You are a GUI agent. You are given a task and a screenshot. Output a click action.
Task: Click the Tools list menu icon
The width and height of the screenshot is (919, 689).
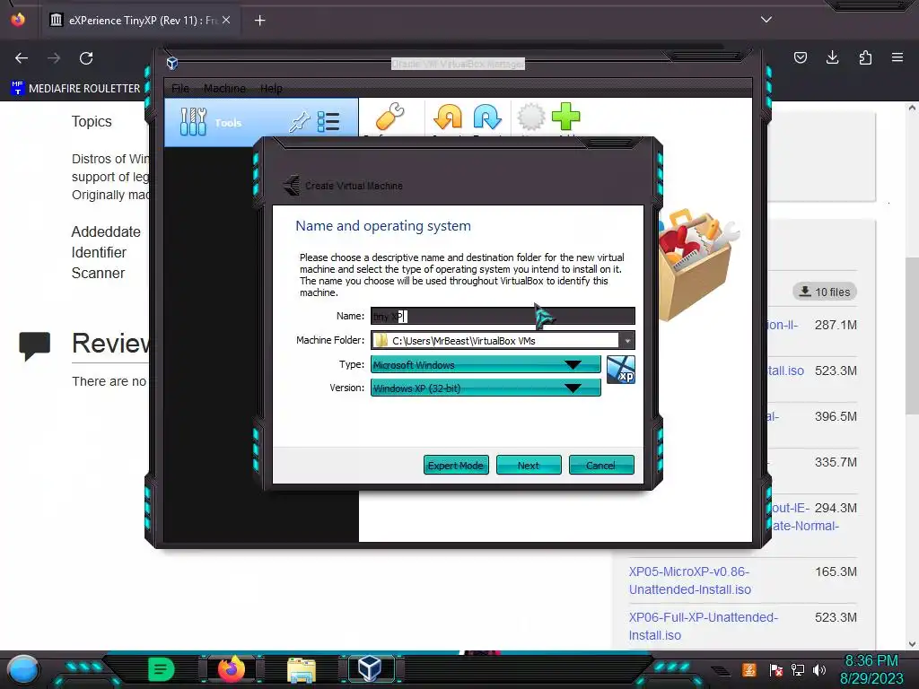tap(328, 122)
